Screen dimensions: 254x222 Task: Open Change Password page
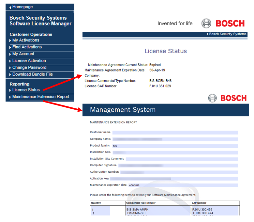point(29,68)
